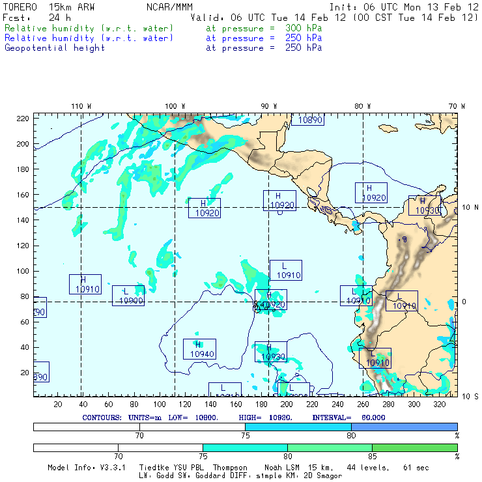Click the 'Thompson' microphysics label
The height and width of the screenshot is (482, 482).
pos(230,468)
